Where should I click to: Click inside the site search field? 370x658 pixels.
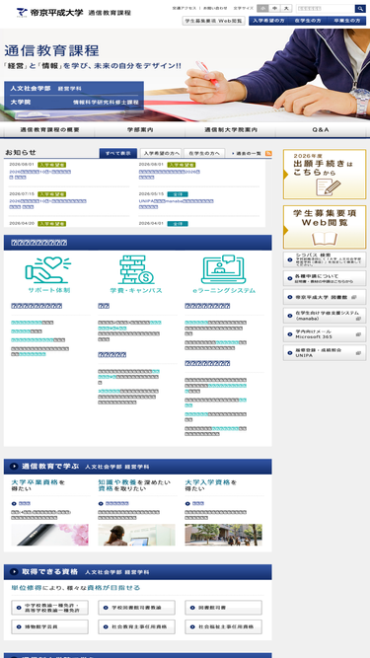pos(326,9)
